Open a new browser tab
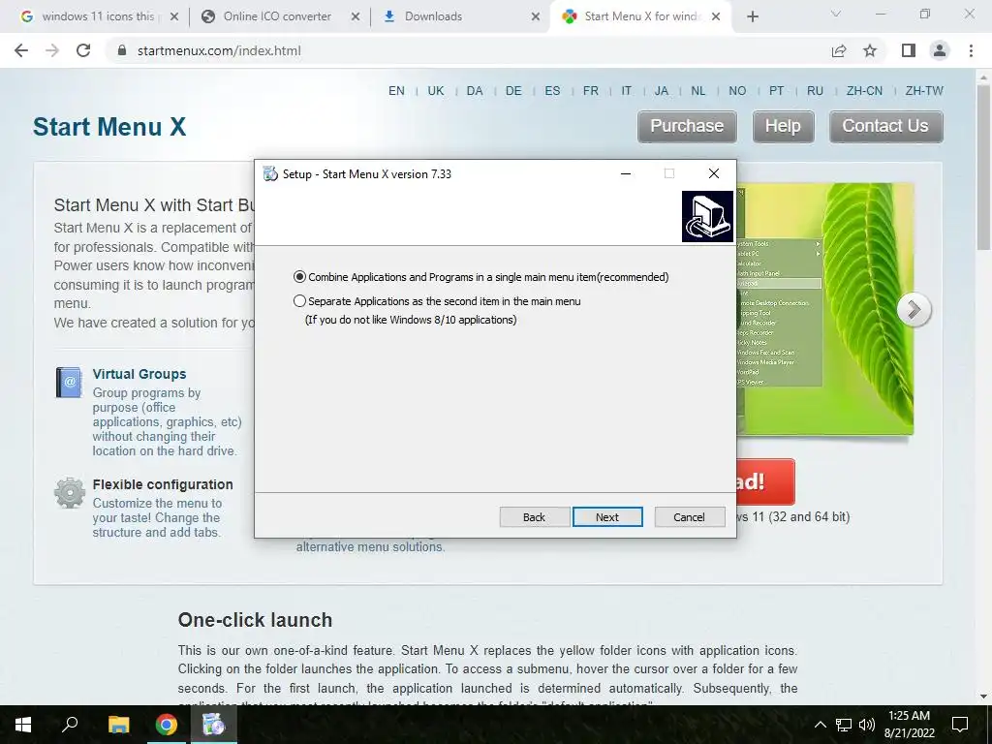Screen dimensions: 992x744 pos(752,16)
